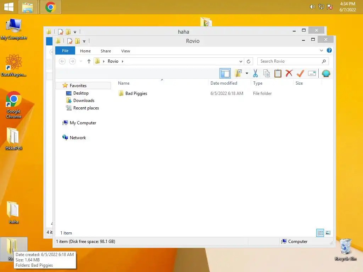Toggle the navigation pane toolbar button
The image size is (363, 272).
pyautogui.click(x=225, y=74)
